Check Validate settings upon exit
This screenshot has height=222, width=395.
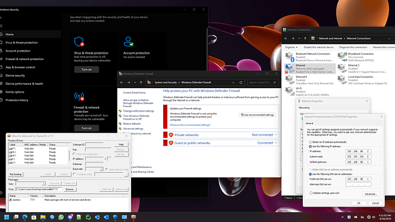click(311, 193)
